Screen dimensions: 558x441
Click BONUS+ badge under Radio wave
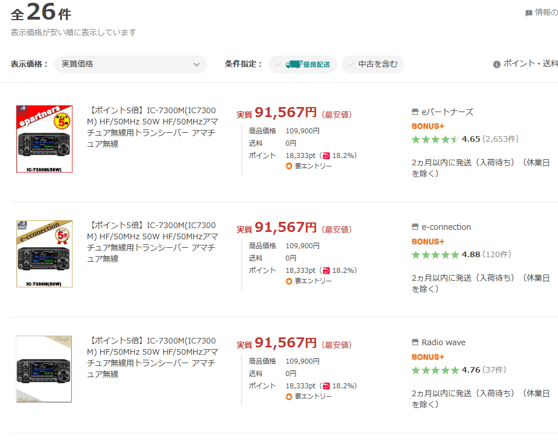pos(428,357)
